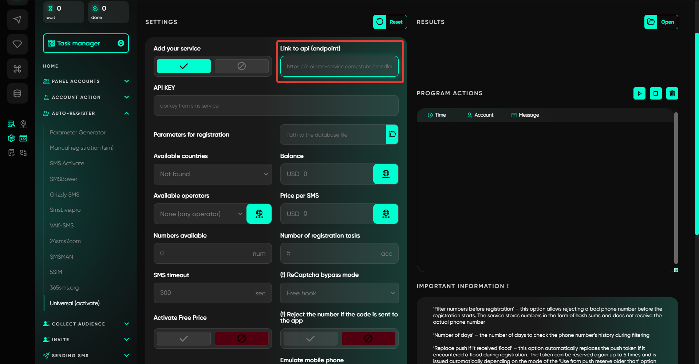Click the paper plane icon in left rail
Image resolution: width=699 pixels, height=364 pixels.
click(17, 20)
